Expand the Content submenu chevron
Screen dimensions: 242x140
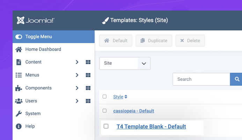77,62
